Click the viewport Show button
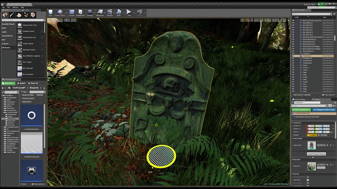This screenshot has width=337, height=189. 74,20
